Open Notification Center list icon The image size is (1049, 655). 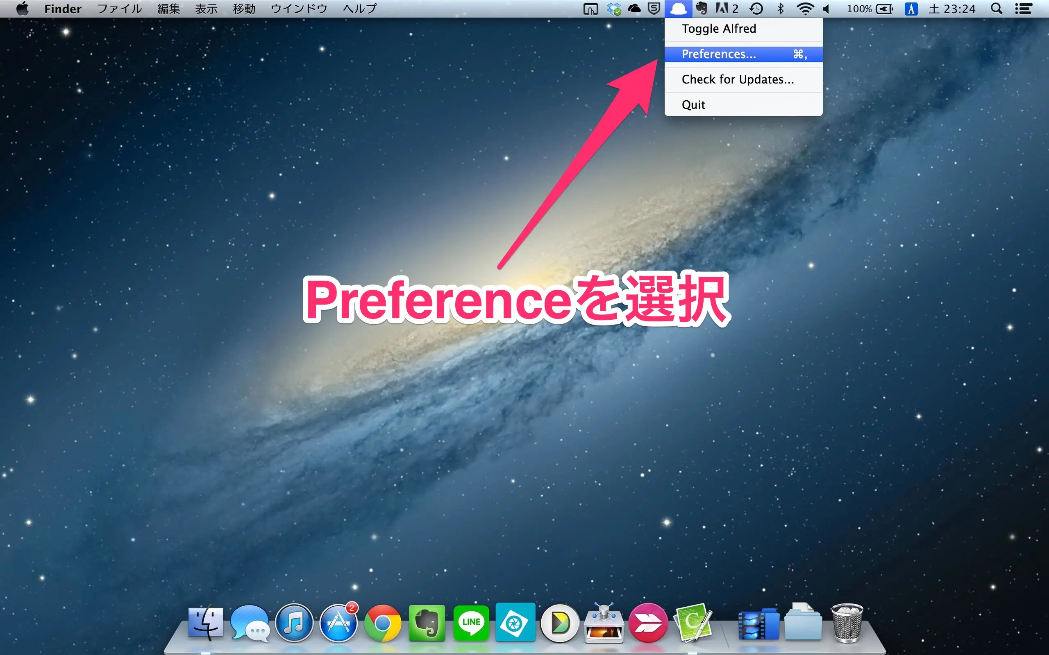pyautogui.click(x=1023, y=9)
